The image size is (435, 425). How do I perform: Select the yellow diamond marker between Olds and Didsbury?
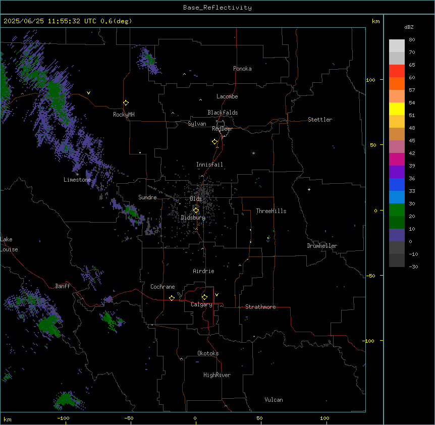coord(196,210)
